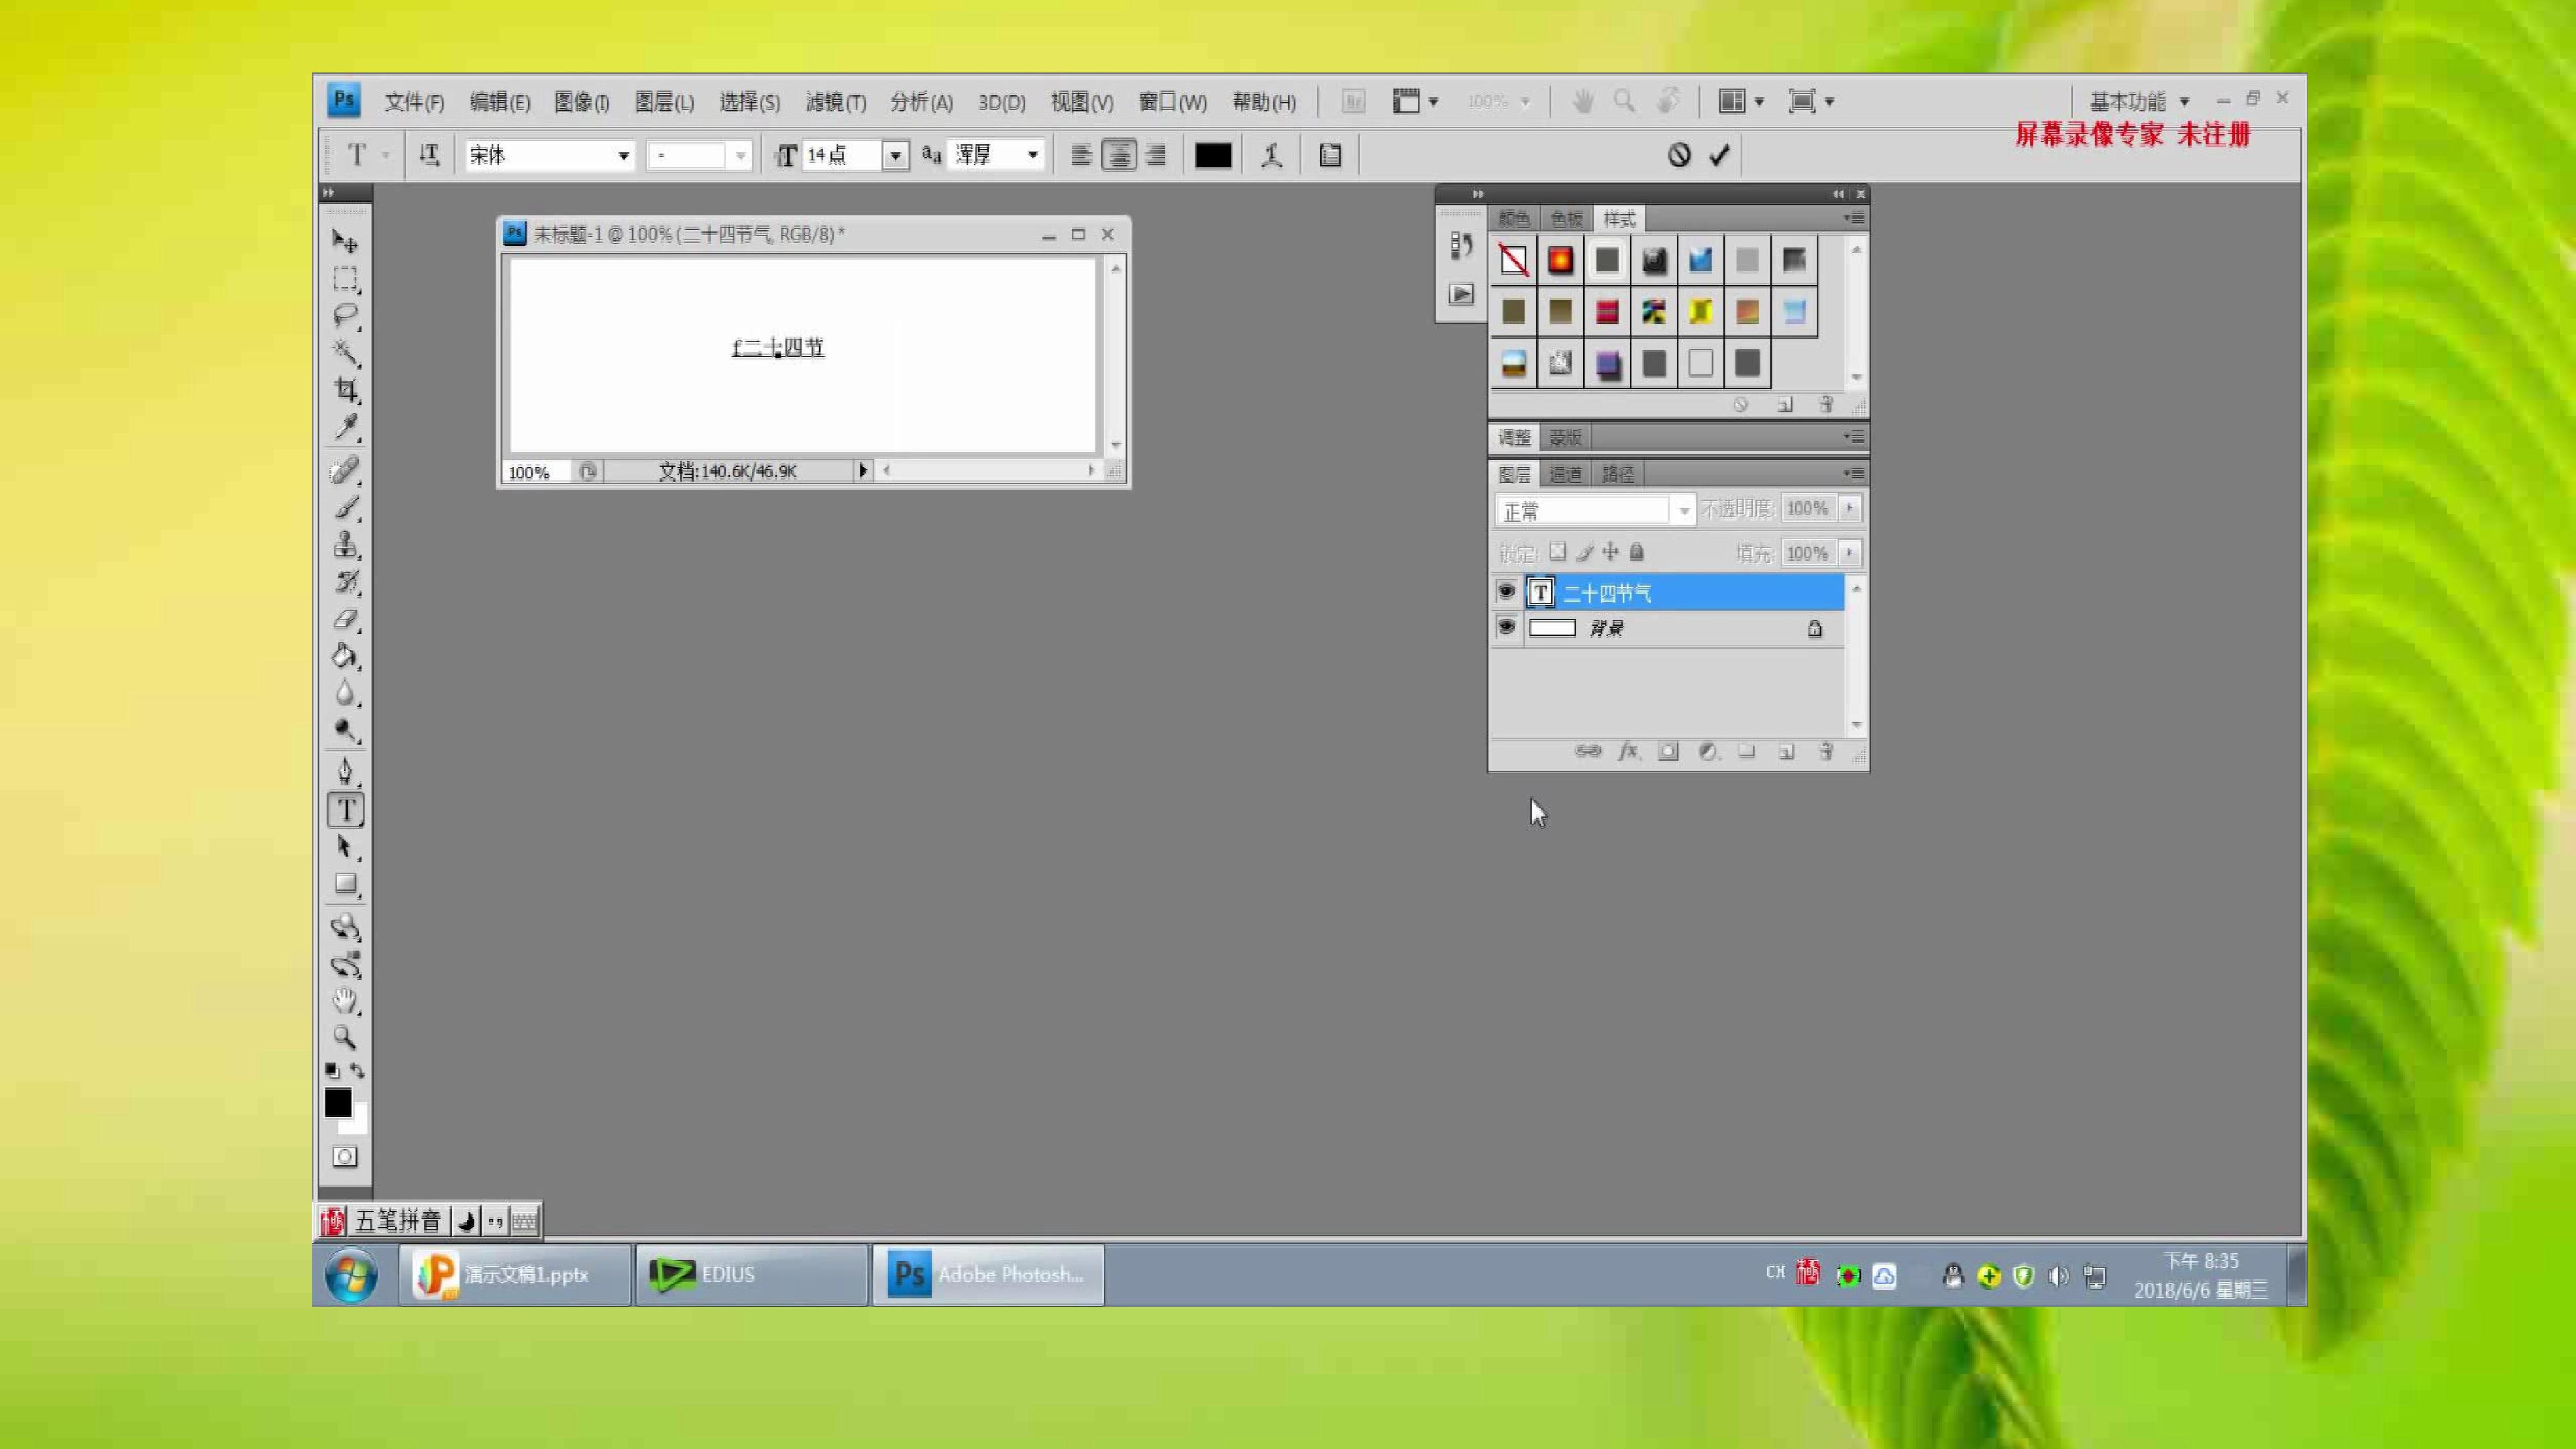Open the fill opacity slider arrow
The image size is (2576, 1449).
[x=1850, y=553]
